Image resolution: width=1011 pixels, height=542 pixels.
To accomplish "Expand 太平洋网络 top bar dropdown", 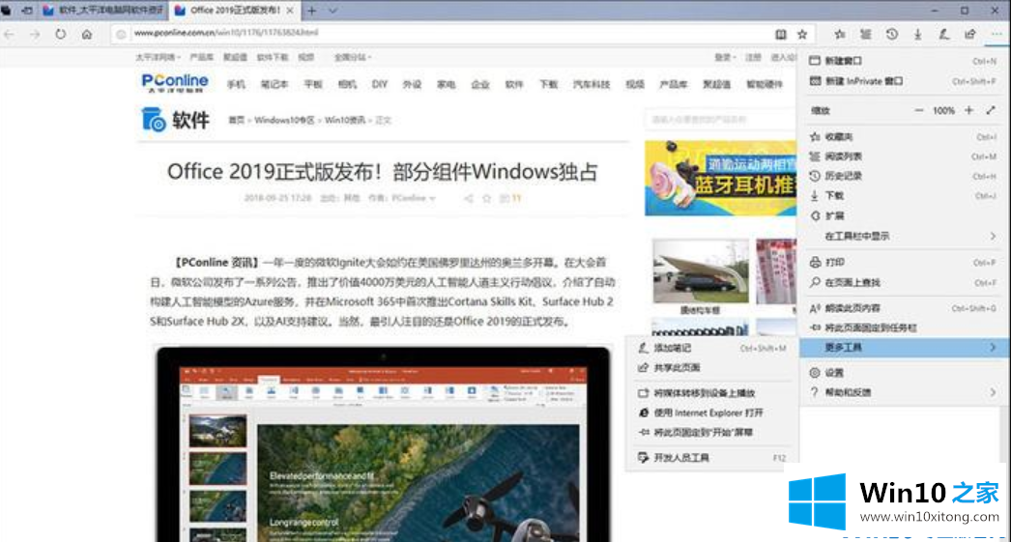I will pos(158,57).
